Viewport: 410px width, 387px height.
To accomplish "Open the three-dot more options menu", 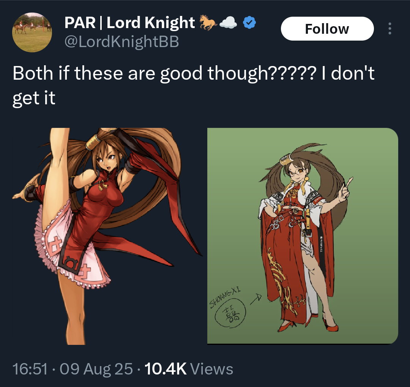I will coord(389,28).
